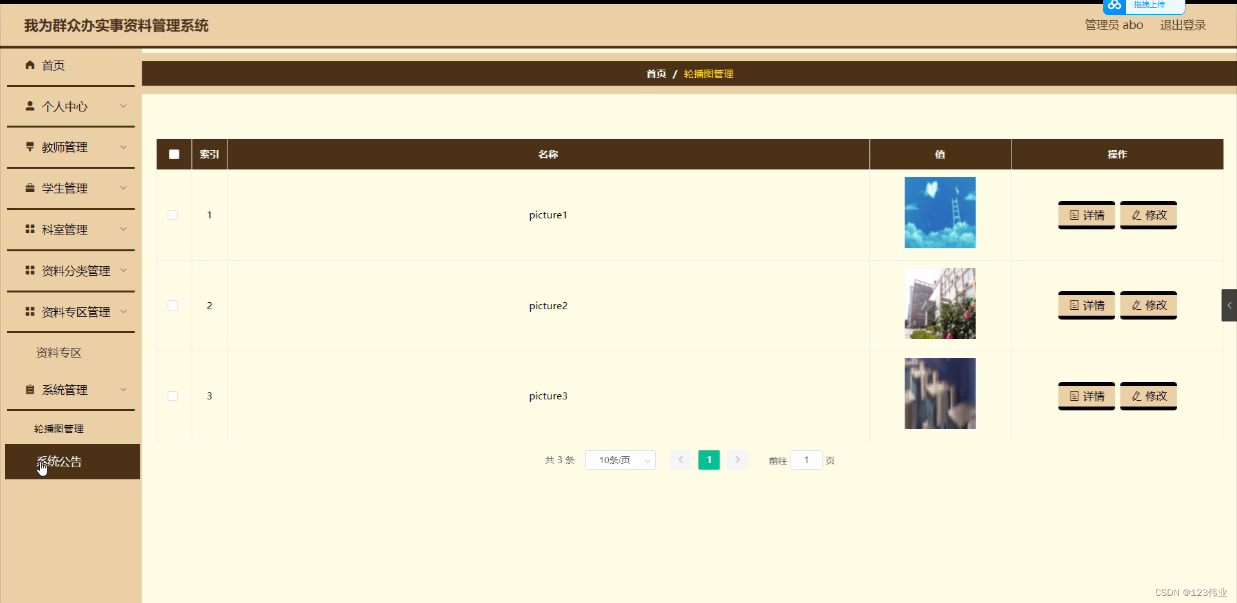Screen dimensions: 1237x603
Task: Click 退出登录 to log out
Action: [x=1183, y=24]
